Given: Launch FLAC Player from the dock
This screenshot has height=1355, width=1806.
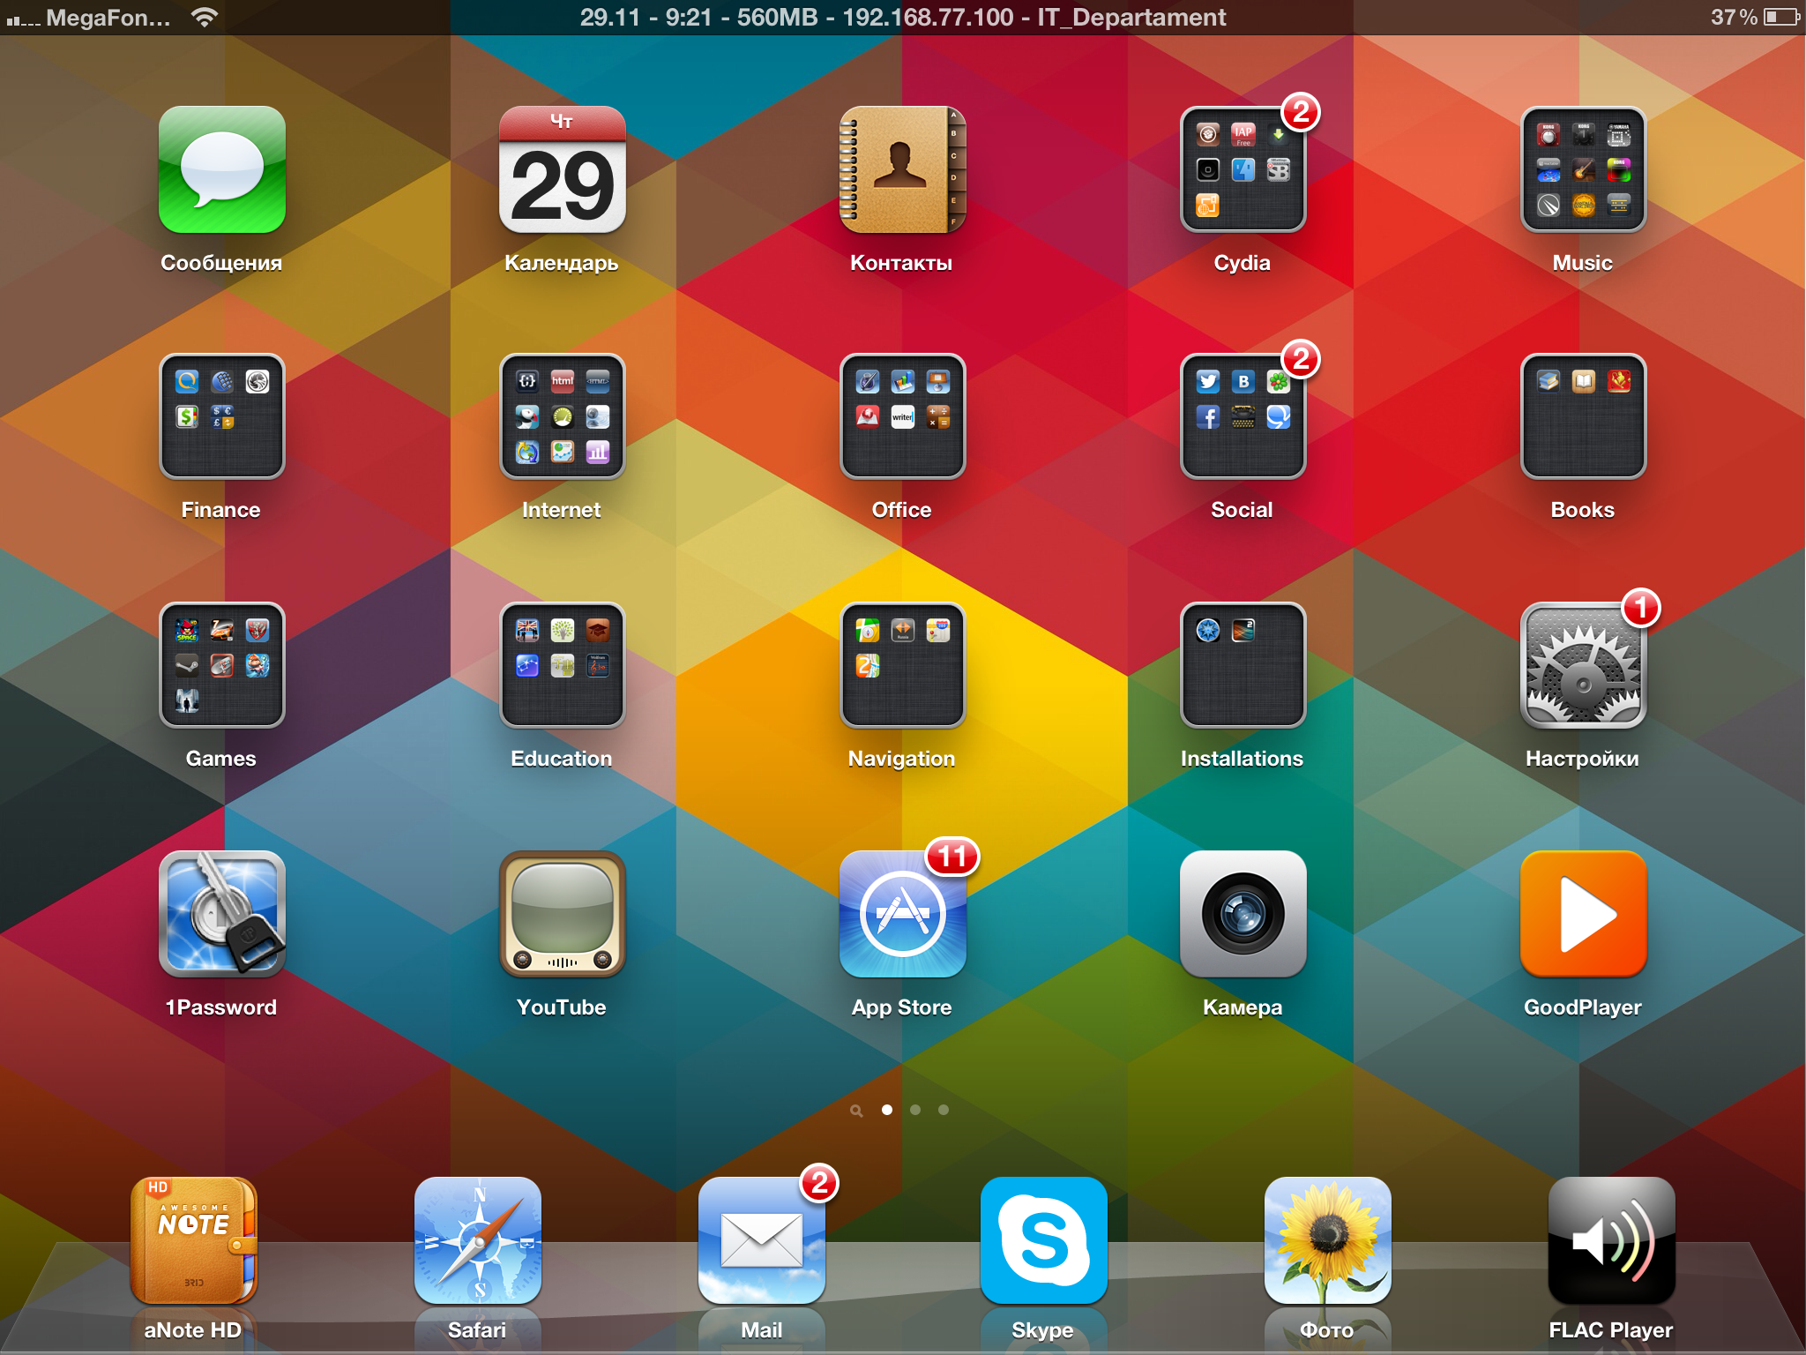Looking at the screenshot, I should [x=1611, y=1240].
